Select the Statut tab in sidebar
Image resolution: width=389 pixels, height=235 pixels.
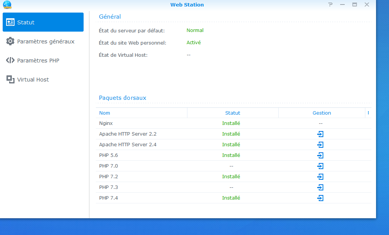point(43,22)
